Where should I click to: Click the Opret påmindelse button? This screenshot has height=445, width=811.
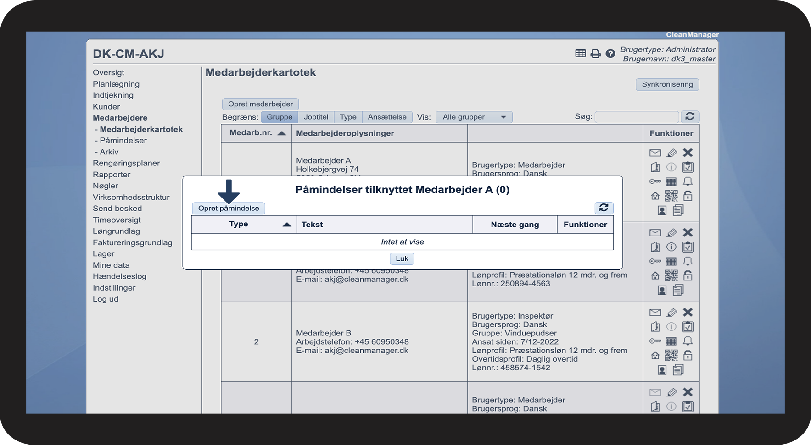(229, 209)
